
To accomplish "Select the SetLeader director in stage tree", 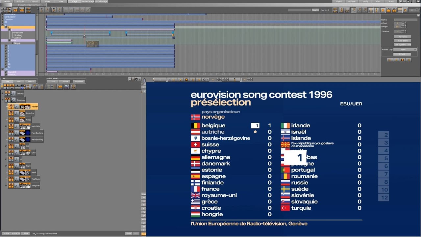I will click(10, 17).
